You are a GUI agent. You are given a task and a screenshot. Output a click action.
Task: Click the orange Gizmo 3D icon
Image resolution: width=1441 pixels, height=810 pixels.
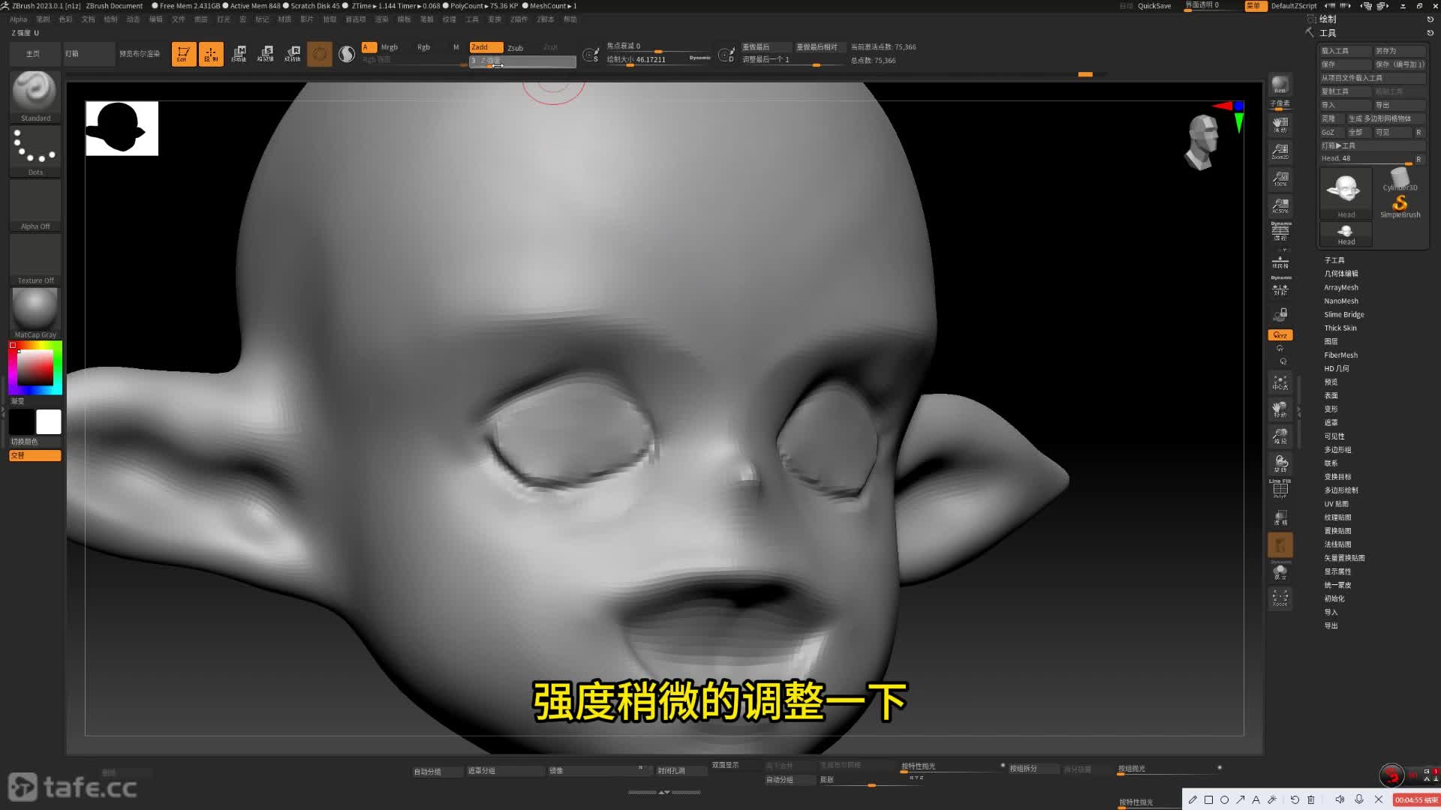320,54
